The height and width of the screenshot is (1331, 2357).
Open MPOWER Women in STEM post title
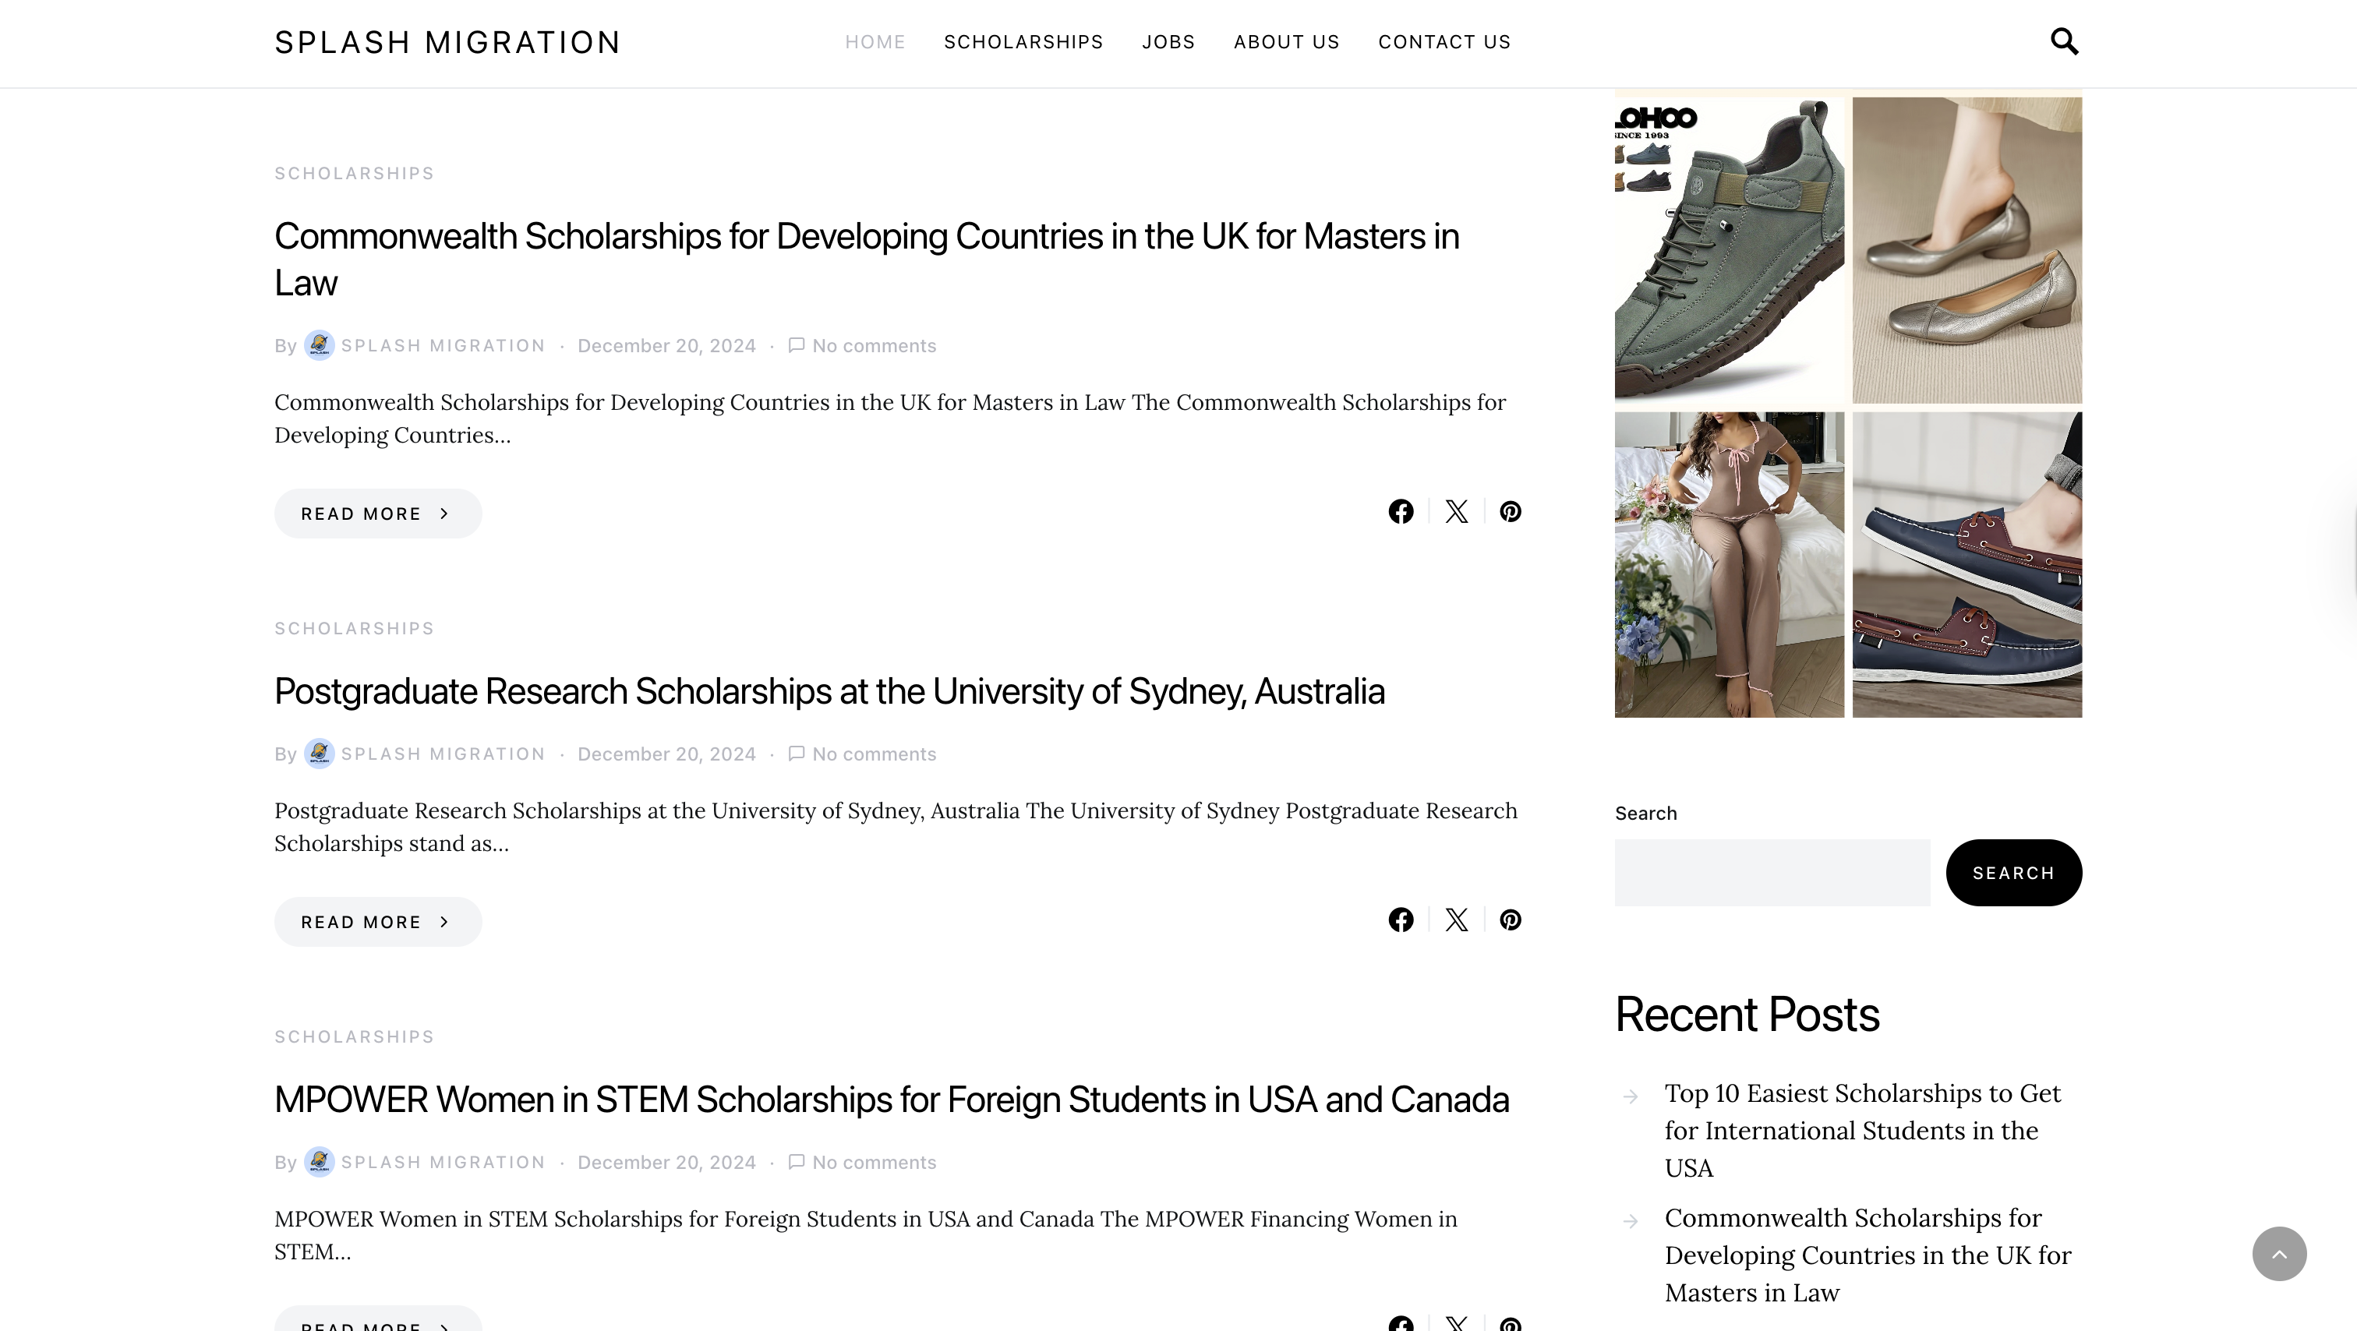click(x=890, y=1100)
